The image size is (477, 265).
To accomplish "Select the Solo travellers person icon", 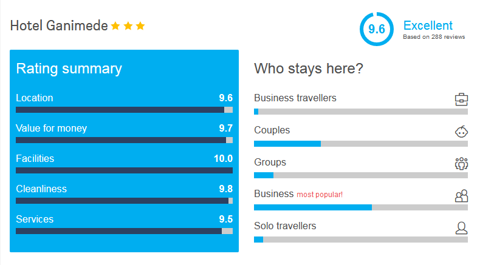I will click(461, 227).
